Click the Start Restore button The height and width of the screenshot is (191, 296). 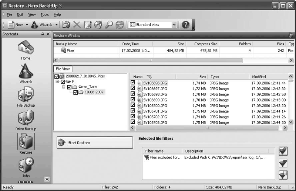tap(95, 143)
